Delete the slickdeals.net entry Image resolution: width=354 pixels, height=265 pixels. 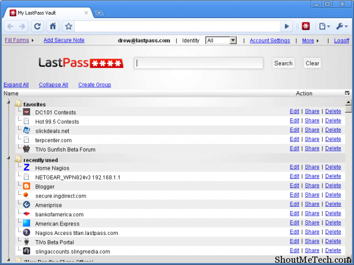tap(333, 130)
